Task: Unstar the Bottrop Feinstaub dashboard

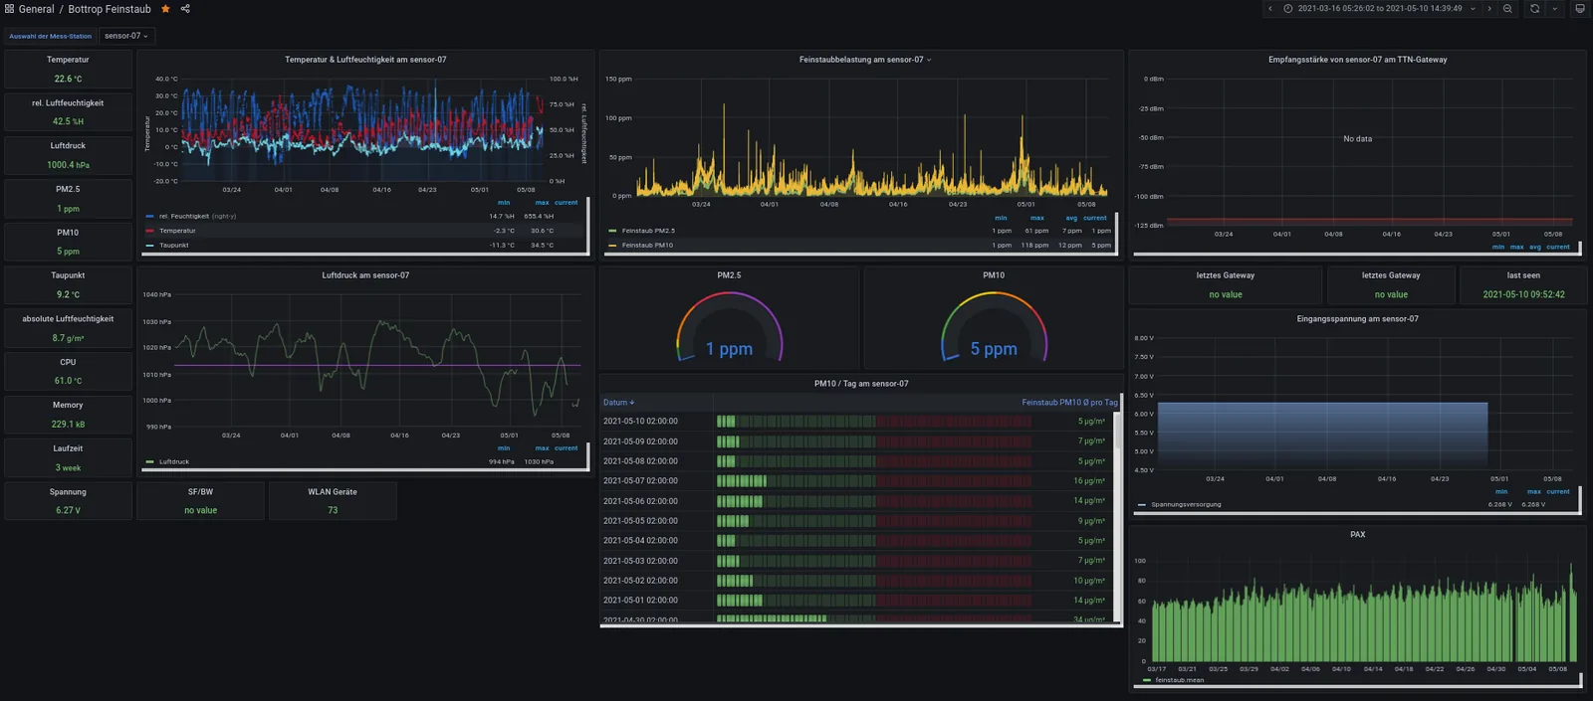Action: [165, 9]
